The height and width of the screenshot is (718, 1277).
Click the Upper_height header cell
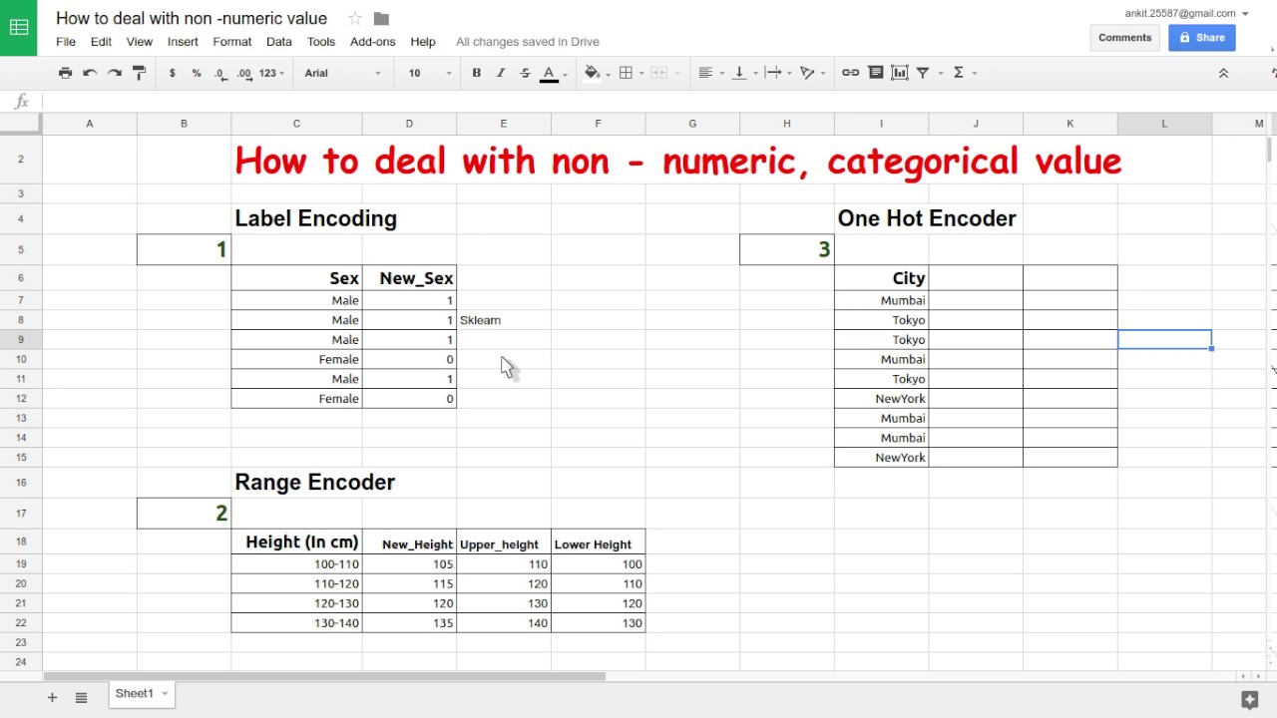point(504,541)
